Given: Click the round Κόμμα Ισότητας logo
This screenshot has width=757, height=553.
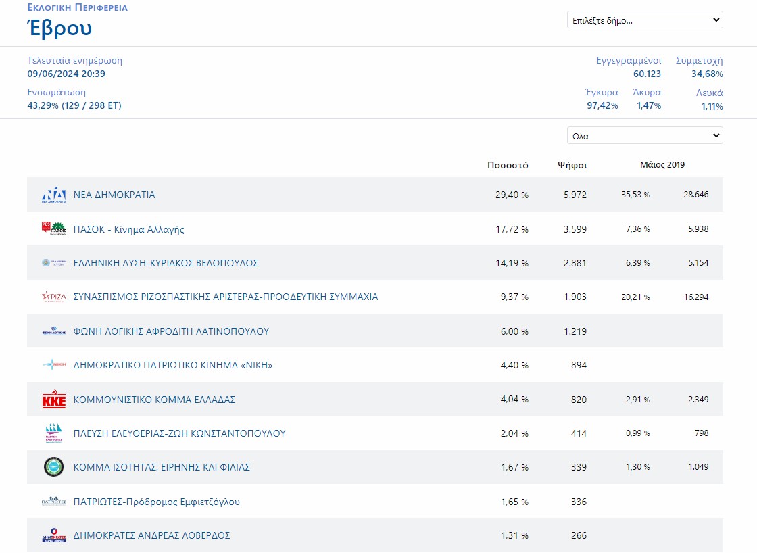Looking at the screenshot, I should click(x=54, y=467).
